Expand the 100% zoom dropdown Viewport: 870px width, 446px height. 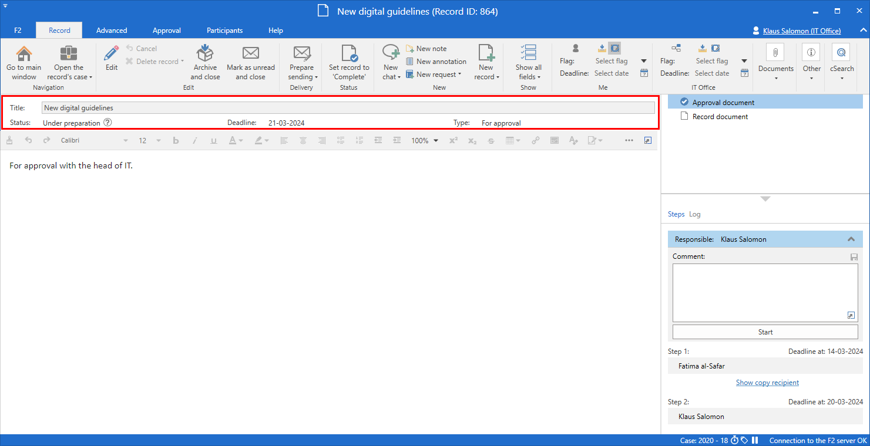point(425,141)
